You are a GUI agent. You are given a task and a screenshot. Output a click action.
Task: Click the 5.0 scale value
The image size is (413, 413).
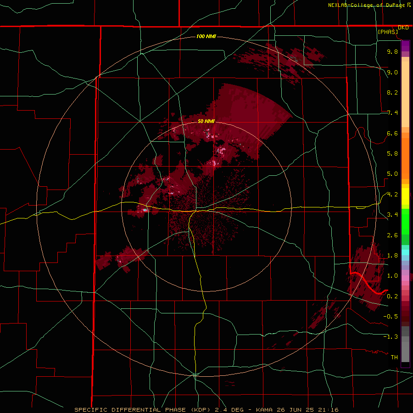point(392,174)
